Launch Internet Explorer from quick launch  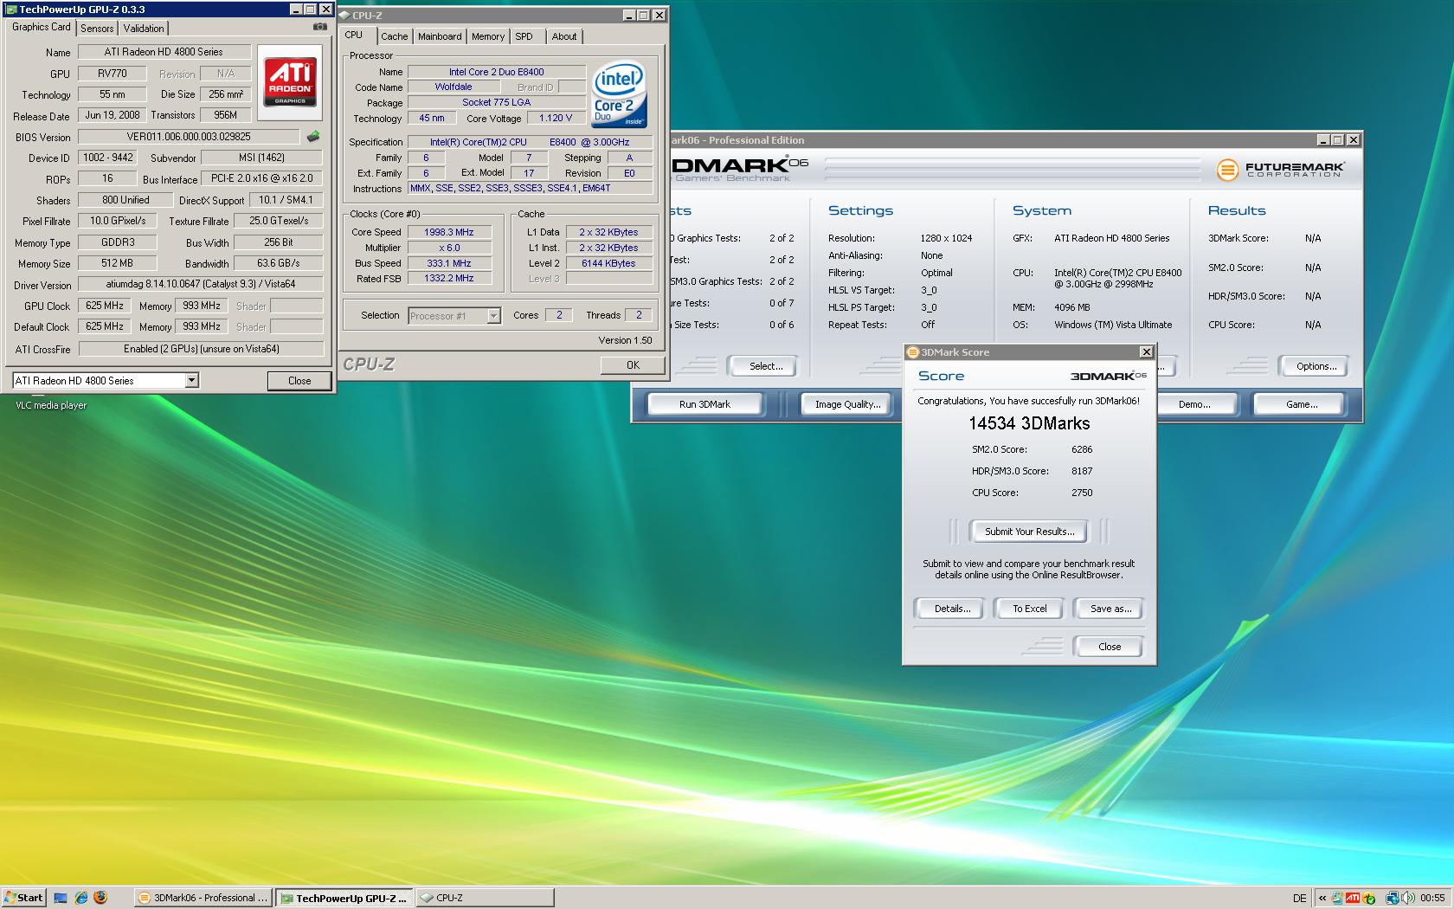[80, 898]
